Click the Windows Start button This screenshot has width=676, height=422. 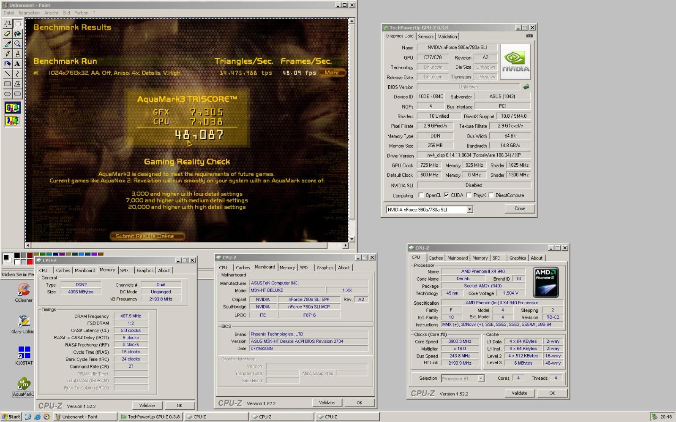(x=11, y=417)
